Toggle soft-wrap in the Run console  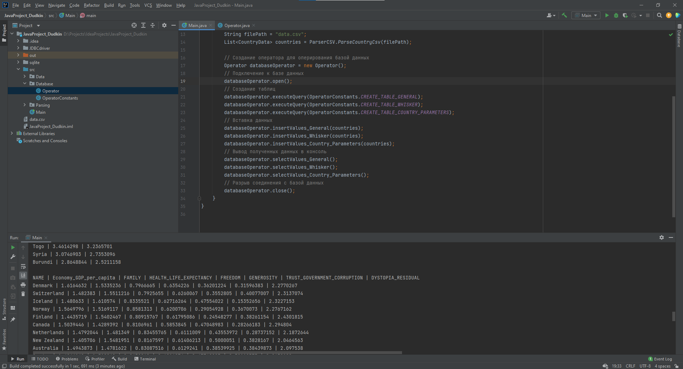tap(23, 266)
